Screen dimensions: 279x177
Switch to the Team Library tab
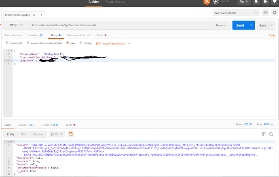coord(116,2)
